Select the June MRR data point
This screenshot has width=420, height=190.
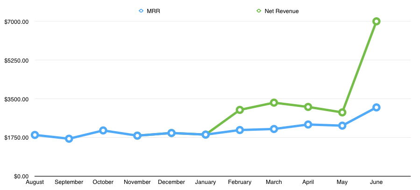click(377, 107)
